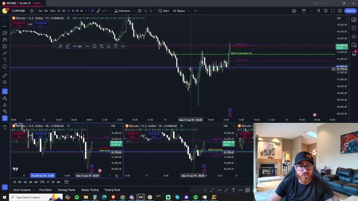The image size is (358, 201).
Task: Open the BTCUSD symbol search
Action: tap(18, 11)
